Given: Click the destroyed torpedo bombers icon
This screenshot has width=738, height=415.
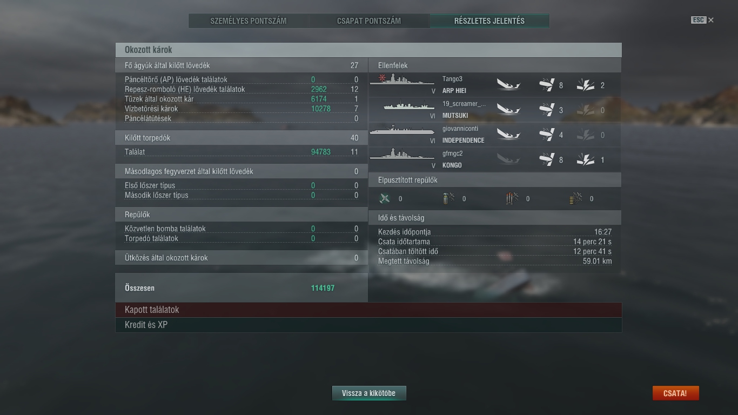Looking at the screenshot, I should click(x=512, y=198).
